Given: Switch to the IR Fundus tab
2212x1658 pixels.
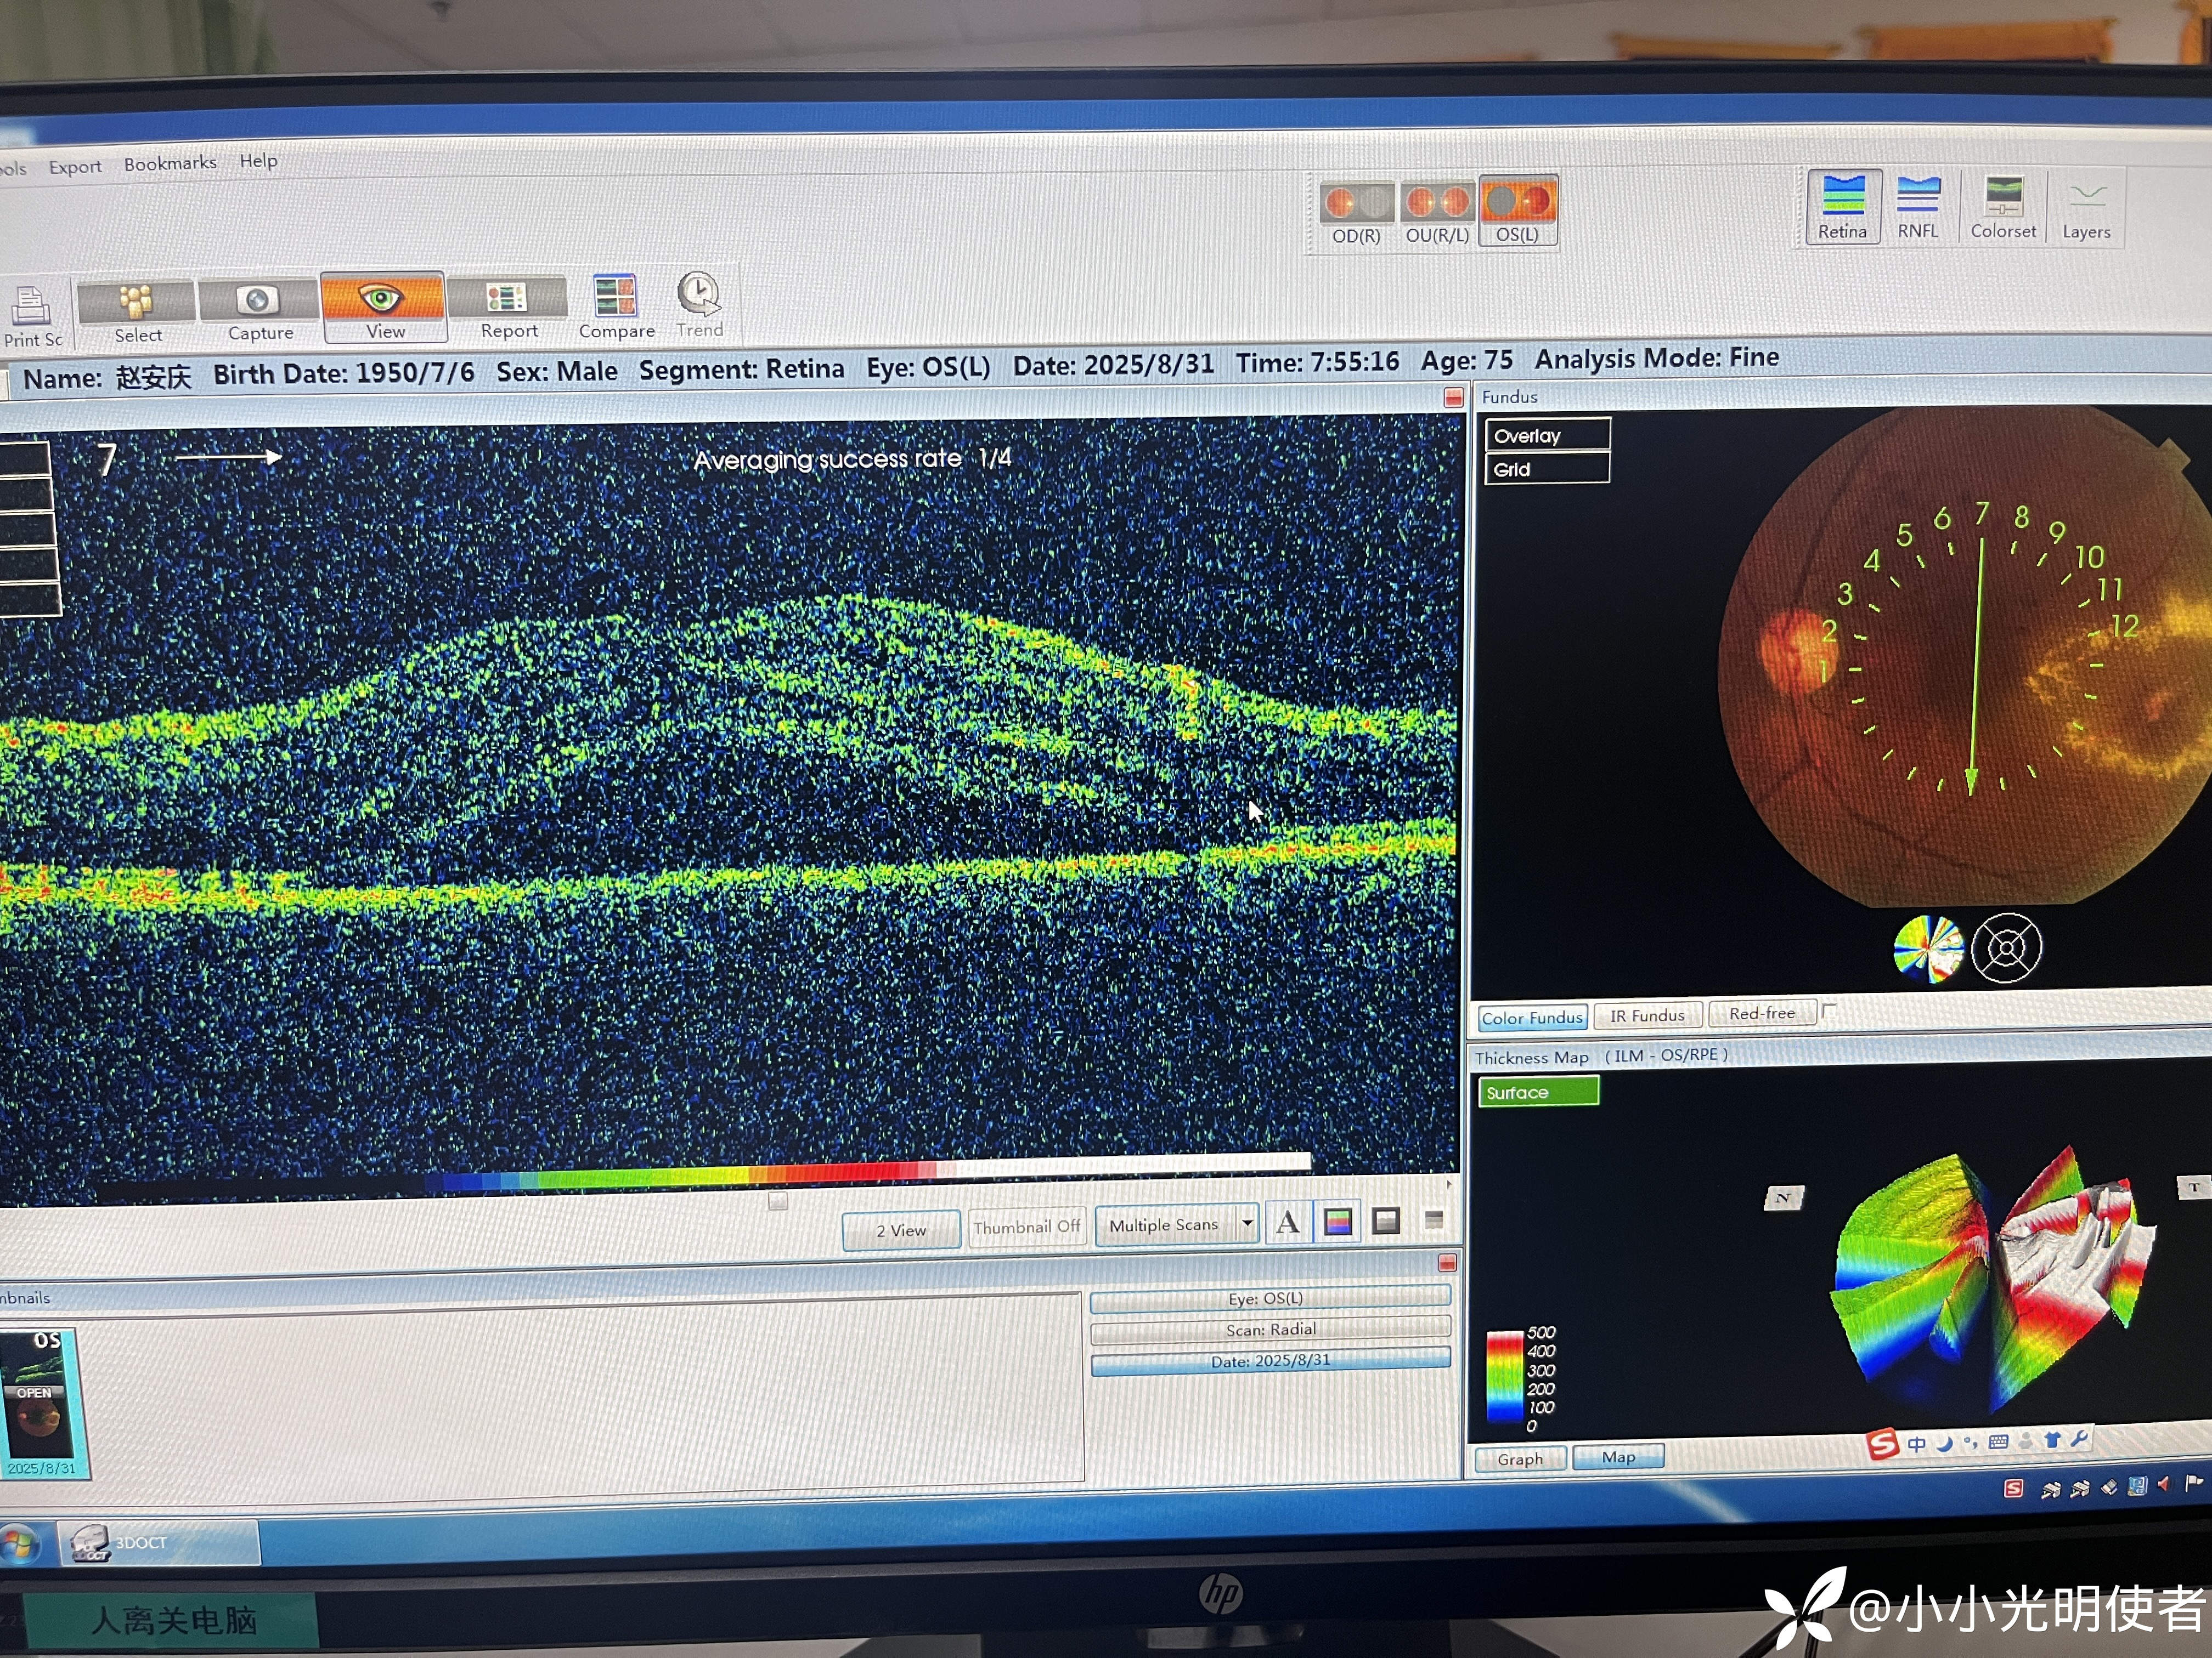Looking at the screenshot, I should [x=1647, y=1015].
